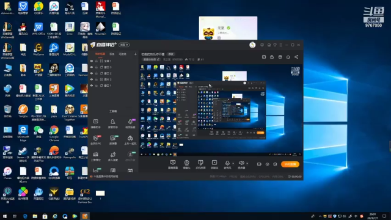Open the WeGame desktop shortcut
391x220 pixels.
tap(38, 49)
